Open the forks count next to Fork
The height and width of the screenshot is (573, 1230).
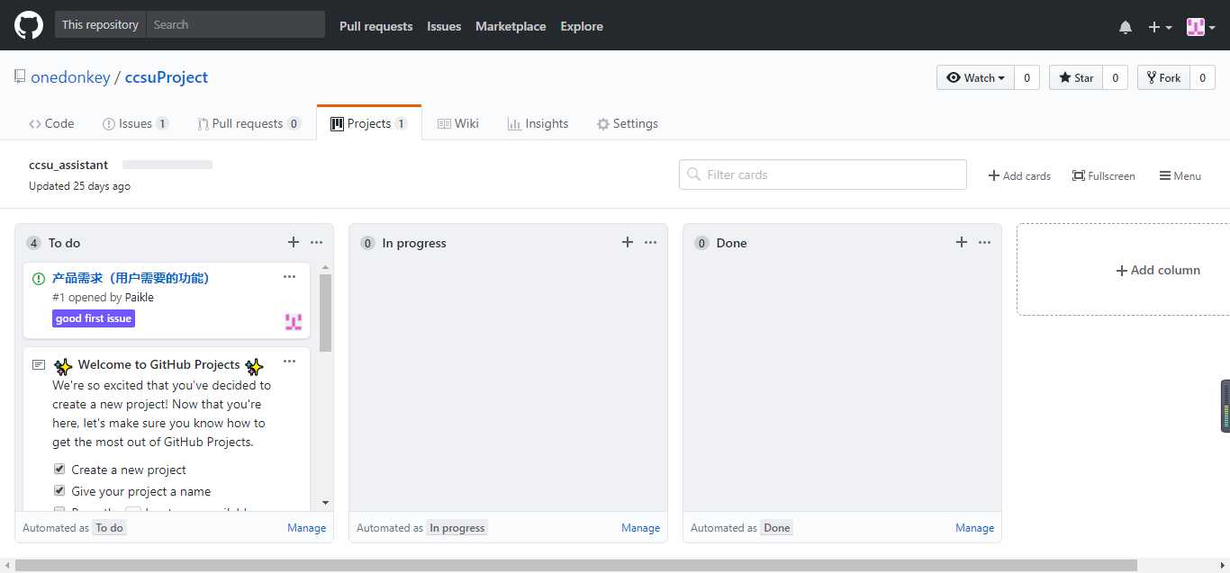point(1202,77)
